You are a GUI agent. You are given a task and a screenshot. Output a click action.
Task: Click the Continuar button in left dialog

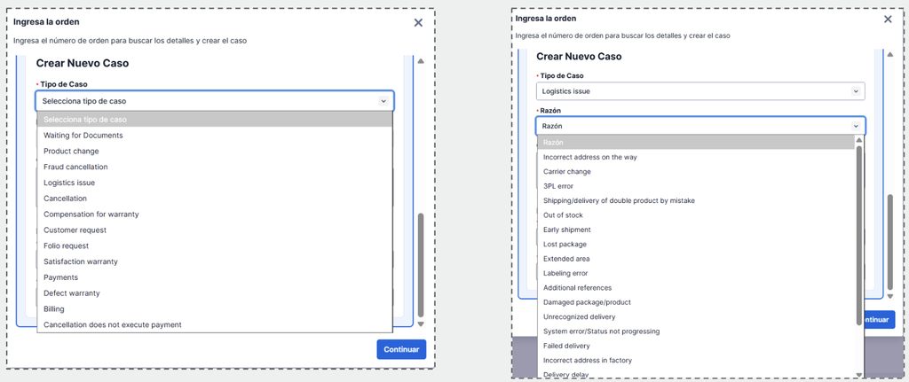click(401, 349)
